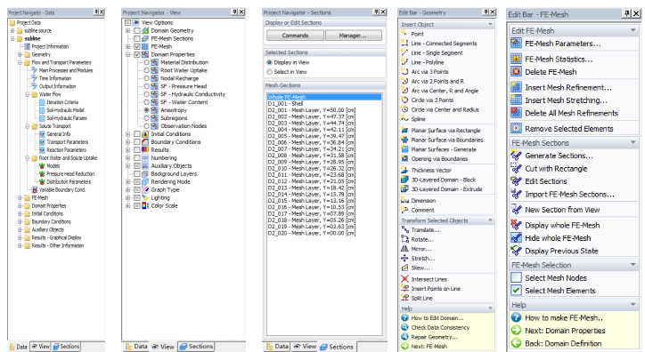The width and height of the screenshot is (645, 352).
Task: Click Check Data Consistency link
Action: (x=440, y=327)
